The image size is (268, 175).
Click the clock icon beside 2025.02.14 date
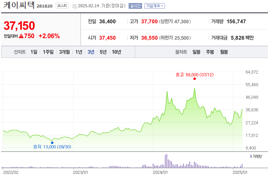(x=75, y=6)
